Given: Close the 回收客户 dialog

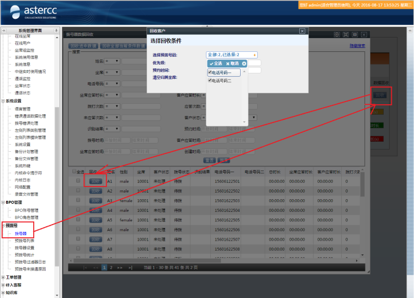Looking at the screenshot, I should click(302, 31).
